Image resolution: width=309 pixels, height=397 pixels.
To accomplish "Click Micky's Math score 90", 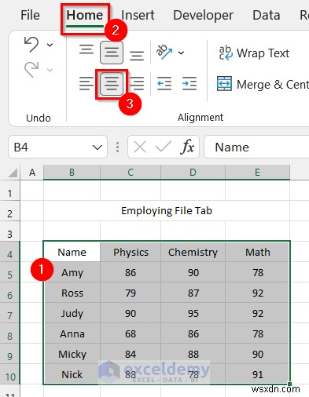I will pos(258,354).
